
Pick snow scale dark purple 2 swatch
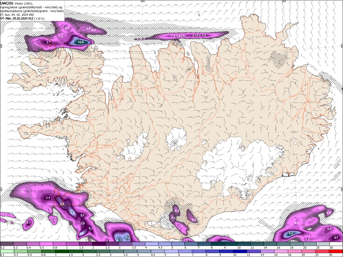click(99, 244)
